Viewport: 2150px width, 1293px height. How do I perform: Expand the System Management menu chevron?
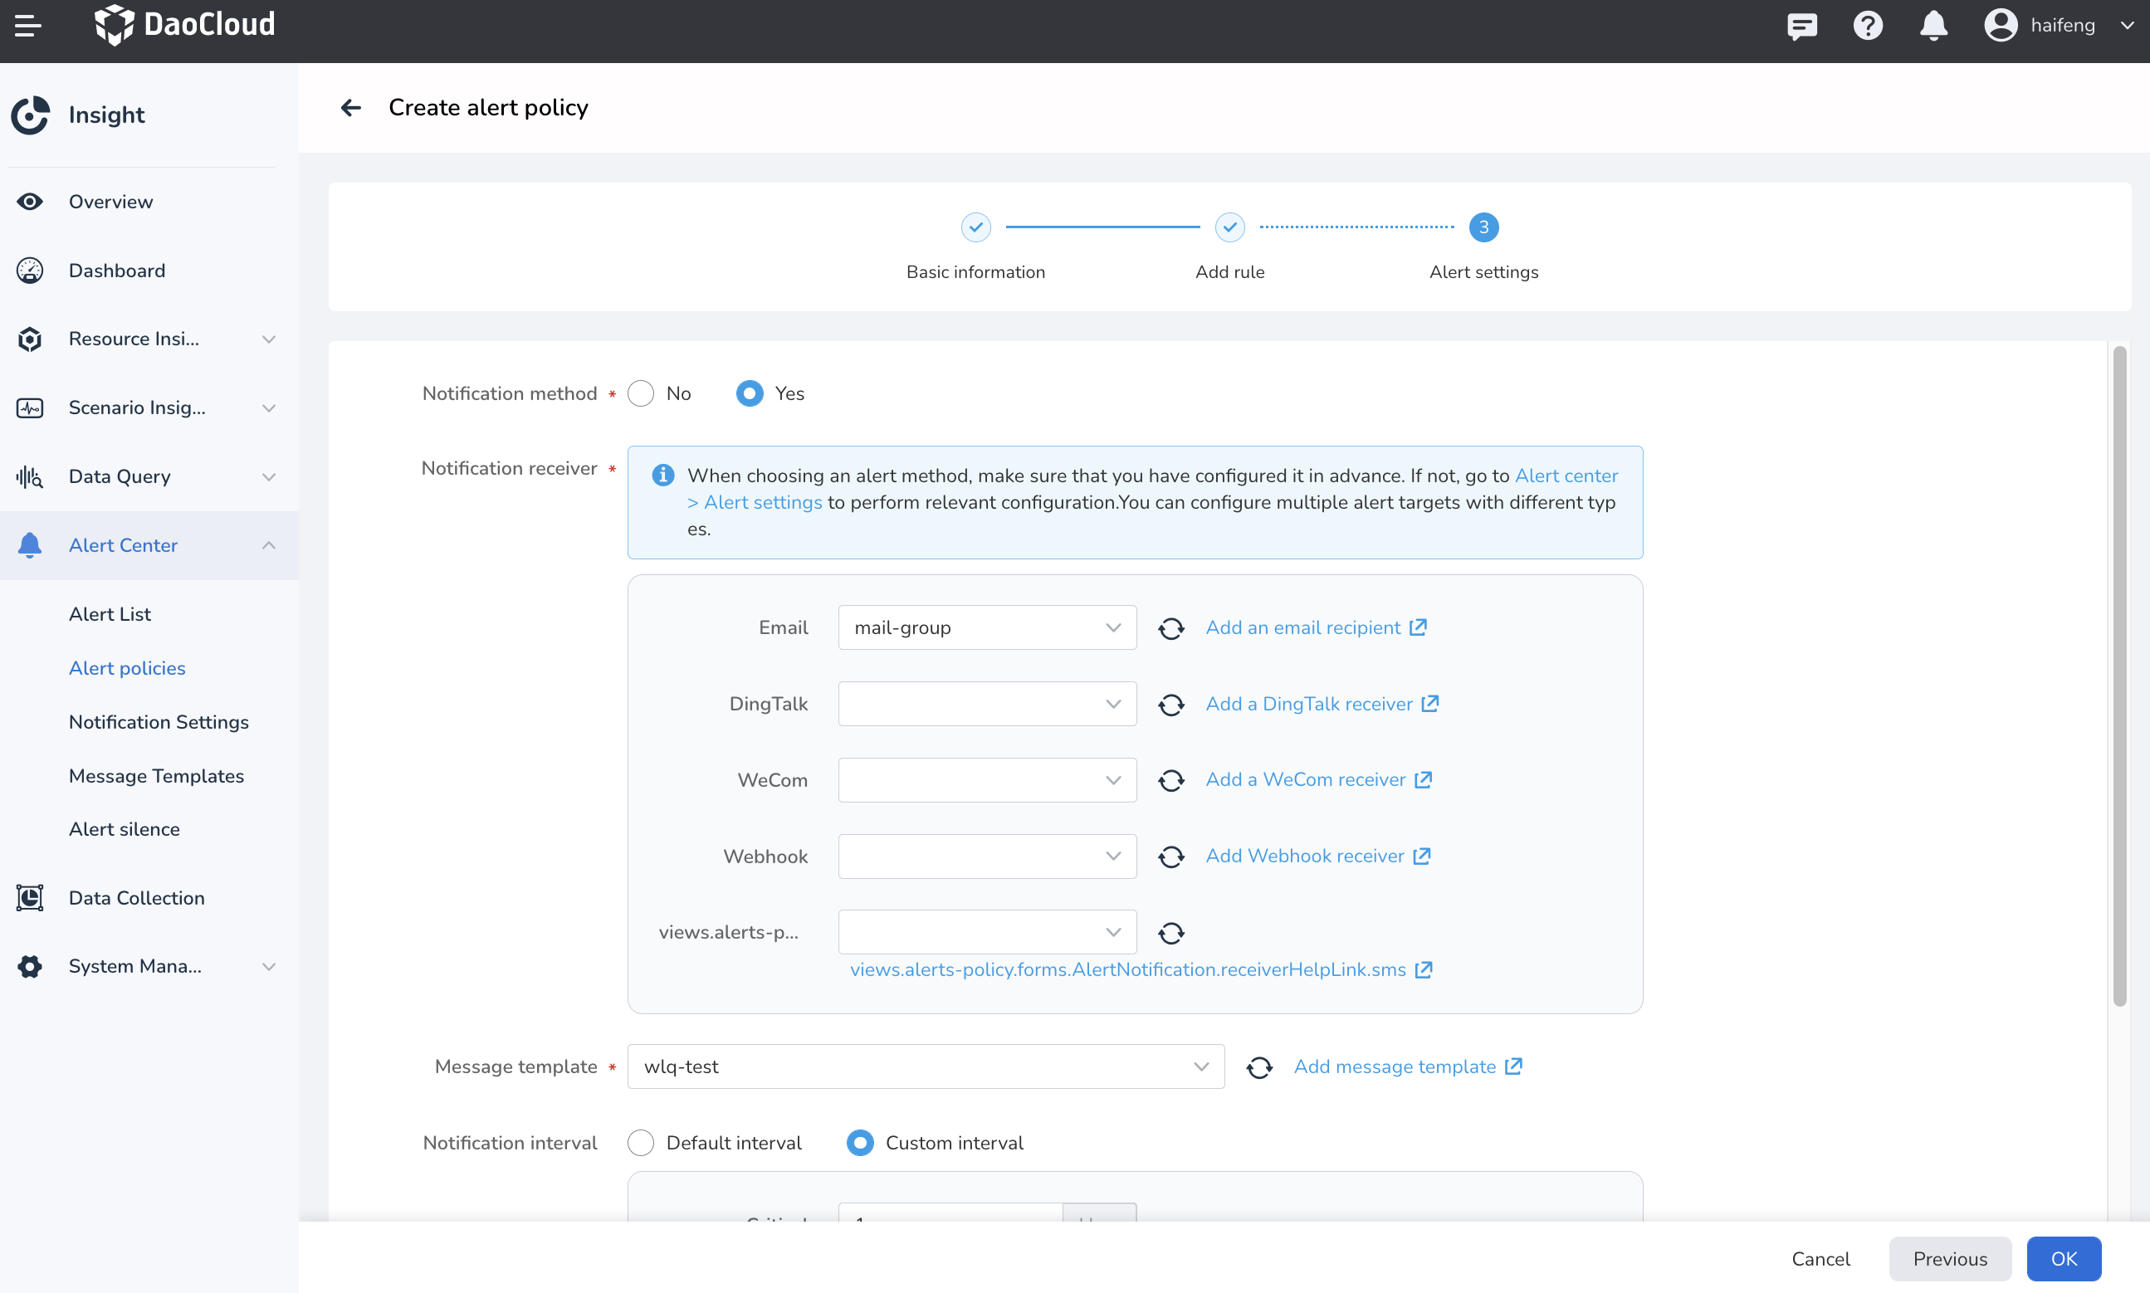[x=269, y=966]
